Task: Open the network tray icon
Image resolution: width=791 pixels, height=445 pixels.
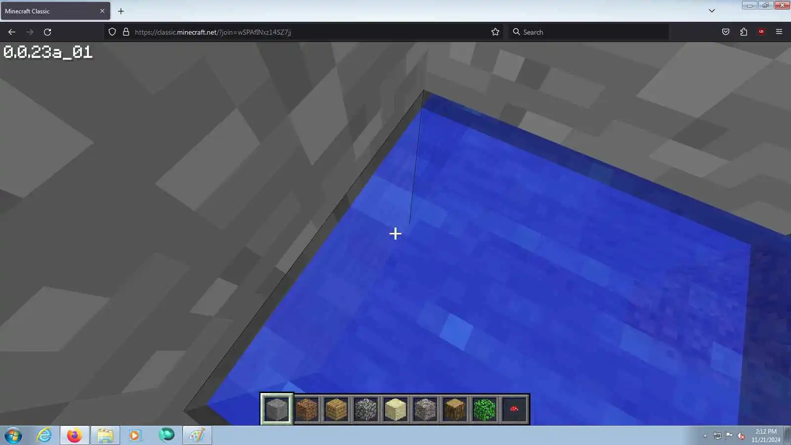Action: coord(717,436)
